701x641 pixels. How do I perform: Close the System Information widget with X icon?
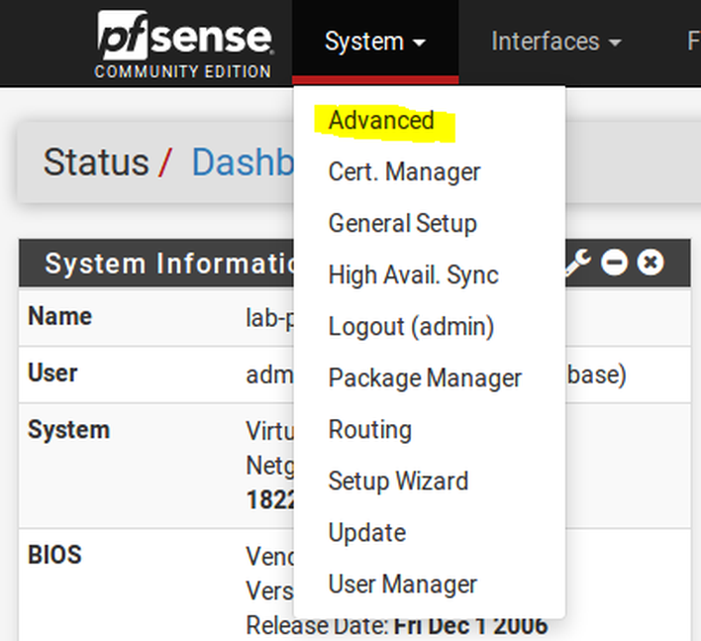pyautogui.click(x=651, y=263)
